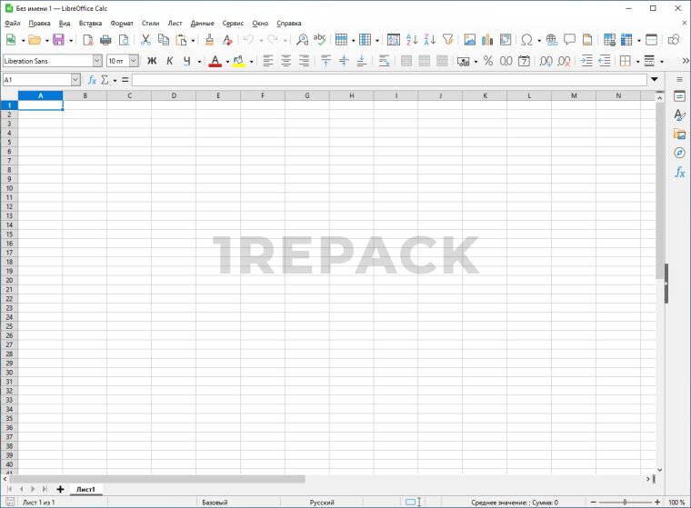The height and width of the screenshot is (508, 691).
Task: Open the Navigator compass in sidebar
Action: 679,153
